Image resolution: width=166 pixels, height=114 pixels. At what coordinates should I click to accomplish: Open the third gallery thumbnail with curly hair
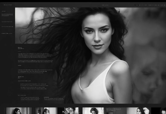70,111
